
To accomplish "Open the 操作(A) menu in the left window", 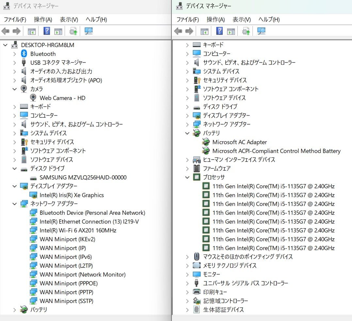I will click(x=43, y=20).
